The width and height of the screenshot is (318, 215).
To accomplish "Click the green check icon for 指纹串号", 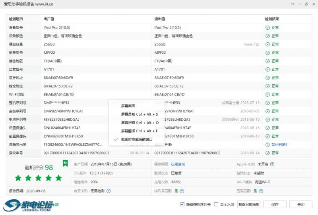I will 268,153.
